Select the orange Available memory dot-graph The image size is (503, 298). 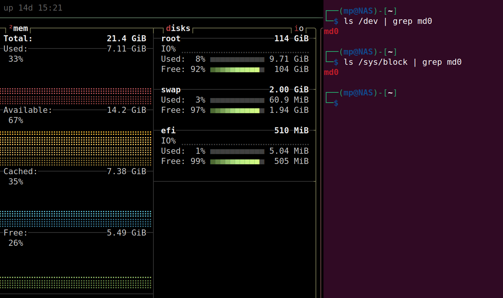[x=76, y=148]
